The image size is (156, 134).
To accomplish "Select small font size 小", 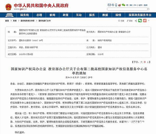I will [148, 62].
